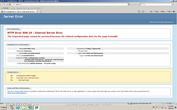Click the Internet Protected Mode status text
177x110 pixels.
coord(142,103)
